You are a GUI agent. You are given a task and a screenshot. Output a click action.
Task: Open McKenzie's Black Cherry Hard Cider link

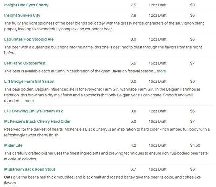click(37, 121)
